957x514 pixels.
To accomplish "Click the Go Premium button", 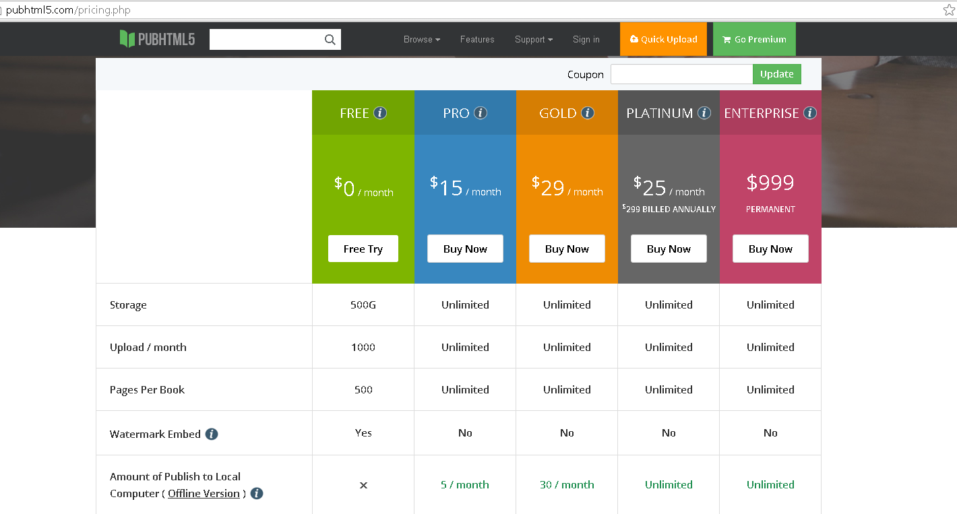I will [754, 39].
